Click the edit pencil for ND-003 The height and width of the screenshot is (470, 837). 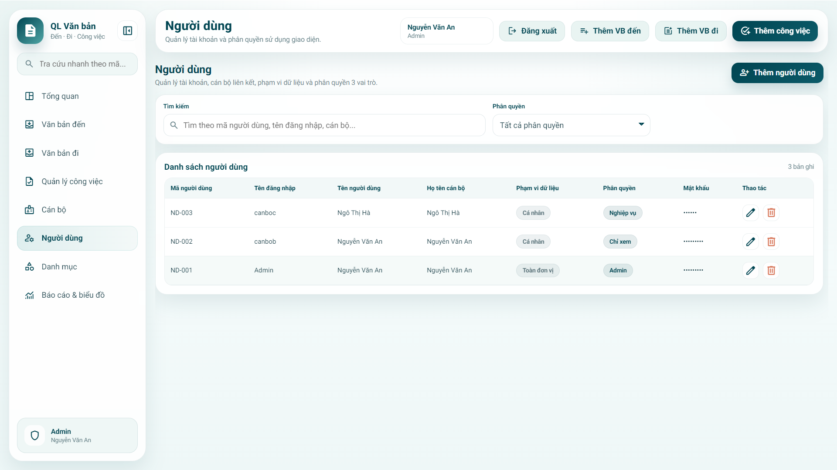click(x=750, y=213)
